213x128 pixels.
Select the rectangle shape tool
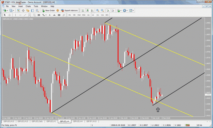click(39, 15)
